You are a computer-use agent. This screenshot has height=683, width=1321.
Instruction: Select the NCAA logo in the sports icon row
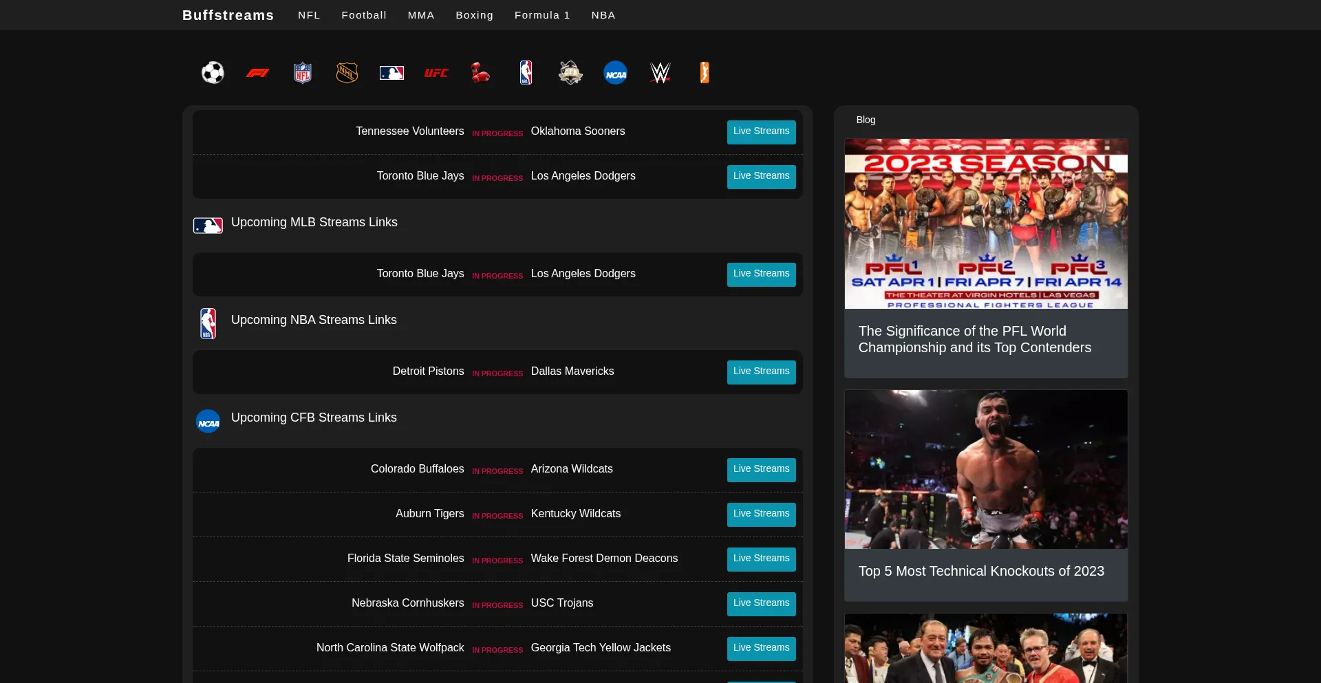tap(615, 72)
